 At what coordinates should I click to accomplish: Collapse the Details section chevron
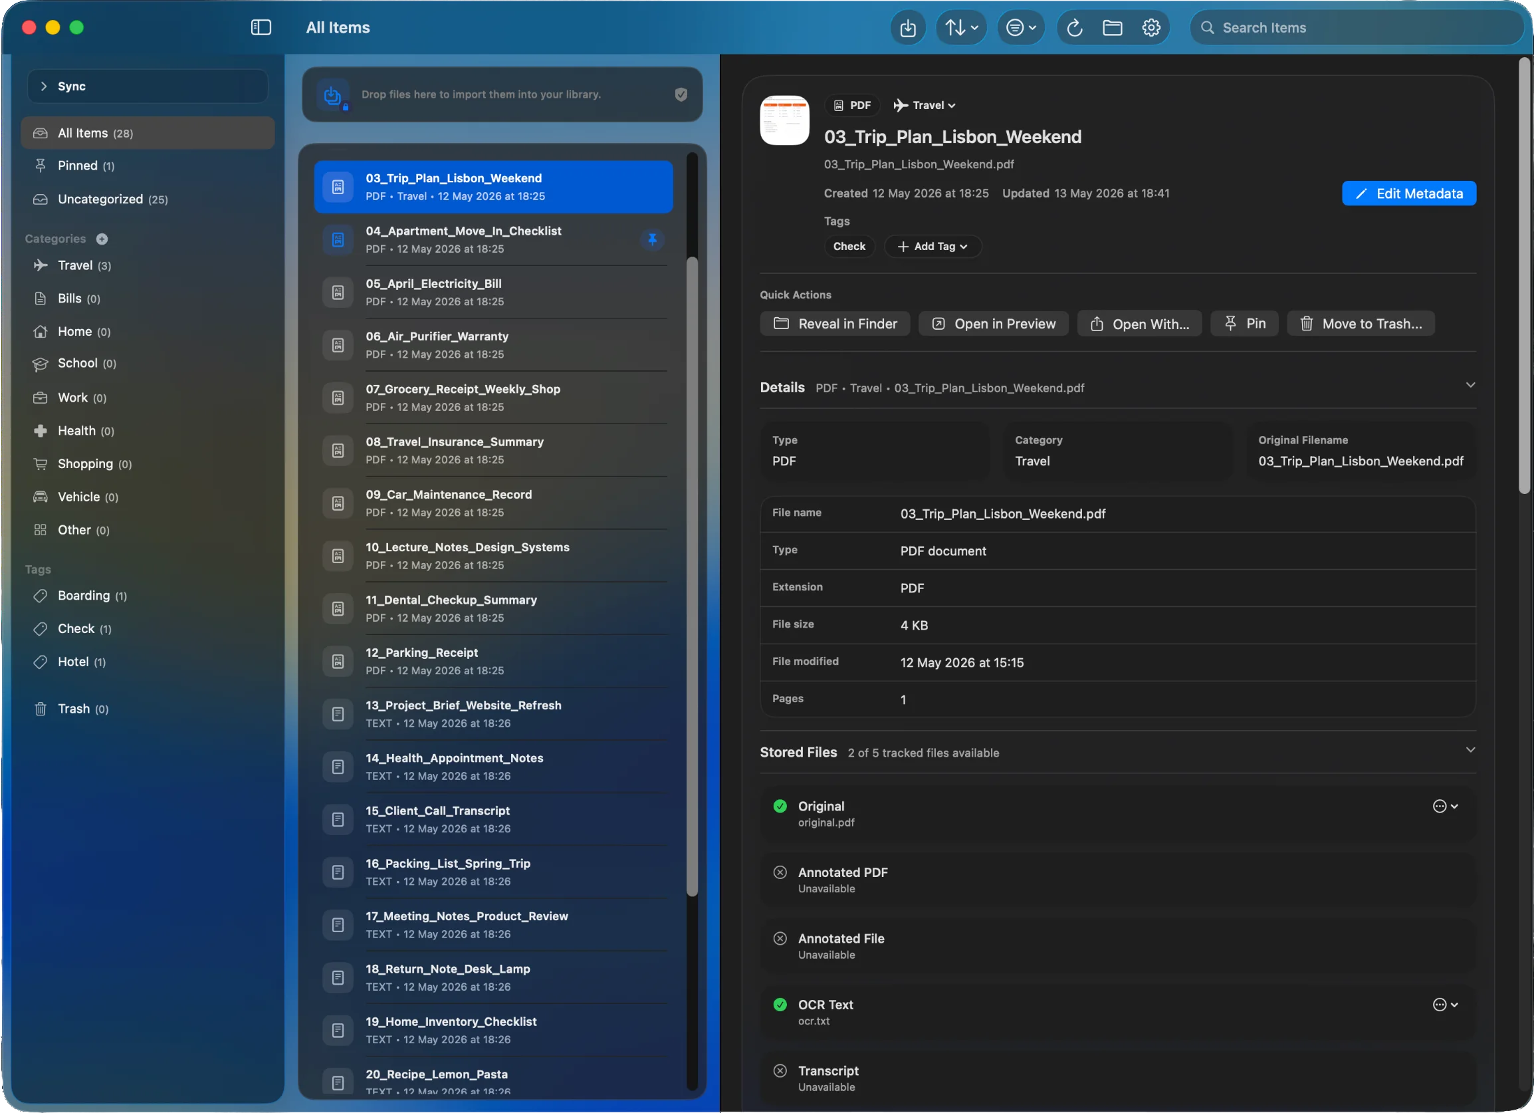click(x=1470, y=385)
